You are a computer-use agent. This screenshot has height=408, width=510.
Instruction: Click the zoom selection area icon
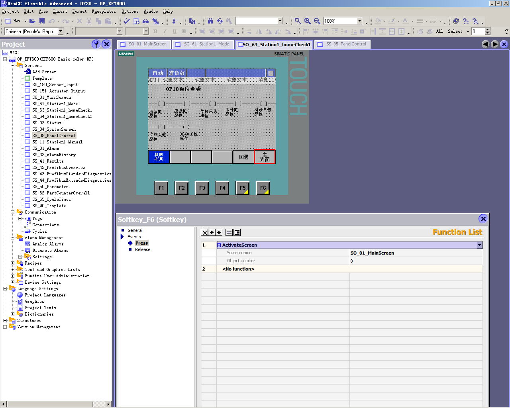pyautogui.click(x=298, y=21)
